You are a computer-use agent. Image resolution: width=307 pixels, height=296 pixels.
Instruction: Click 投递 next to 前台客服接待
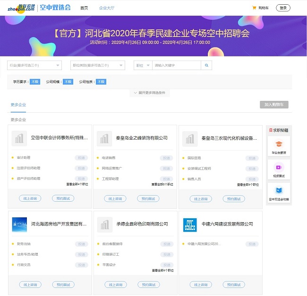click(167, 244)
